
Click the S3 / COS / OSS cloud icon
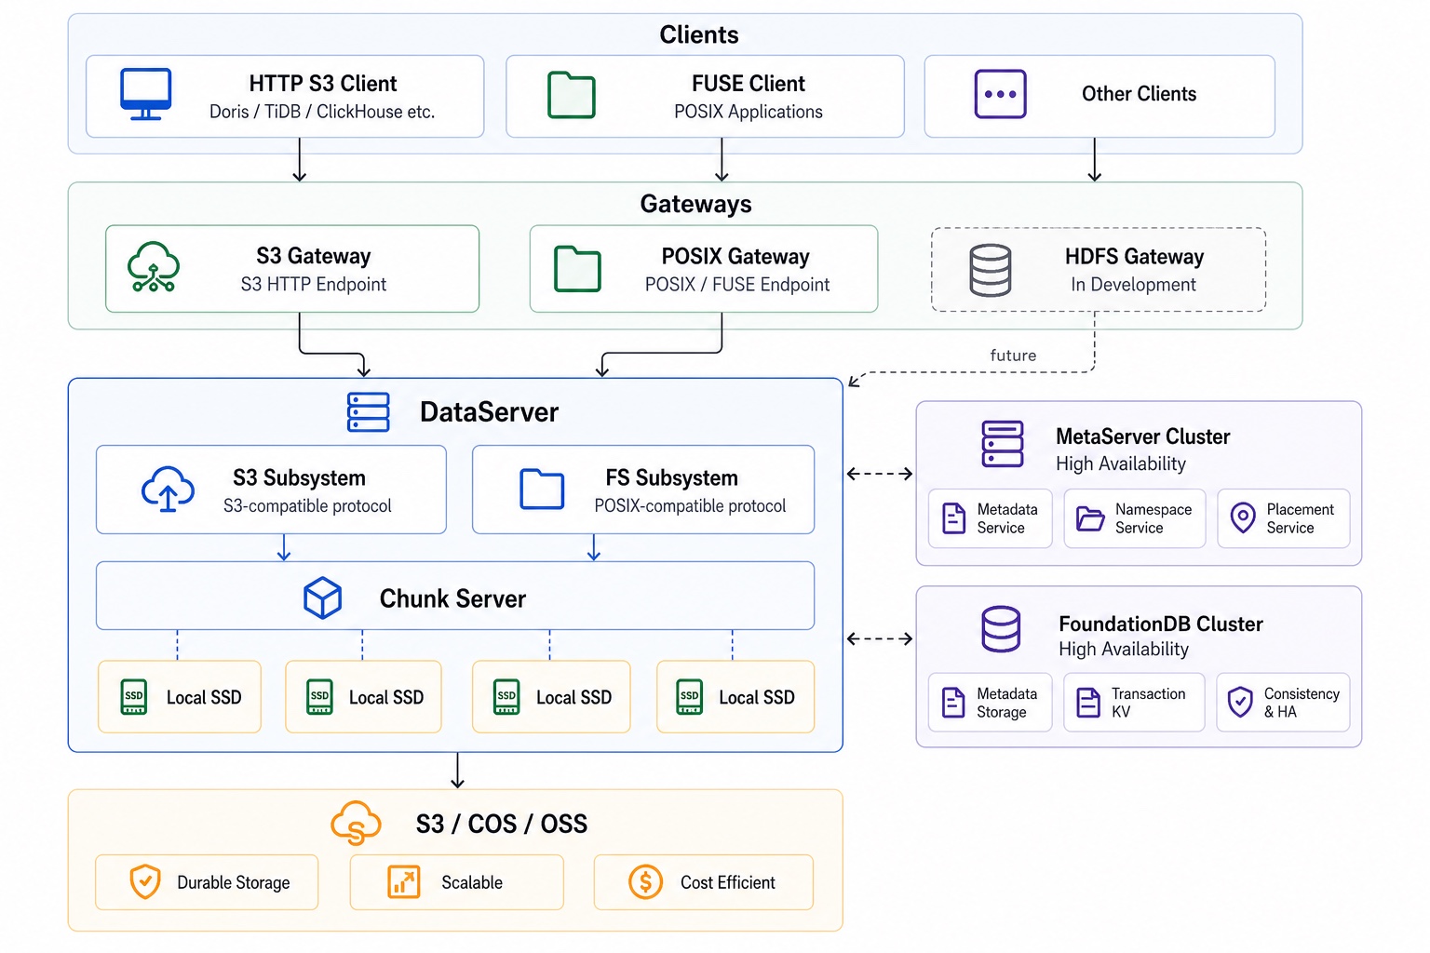(357, 823)
